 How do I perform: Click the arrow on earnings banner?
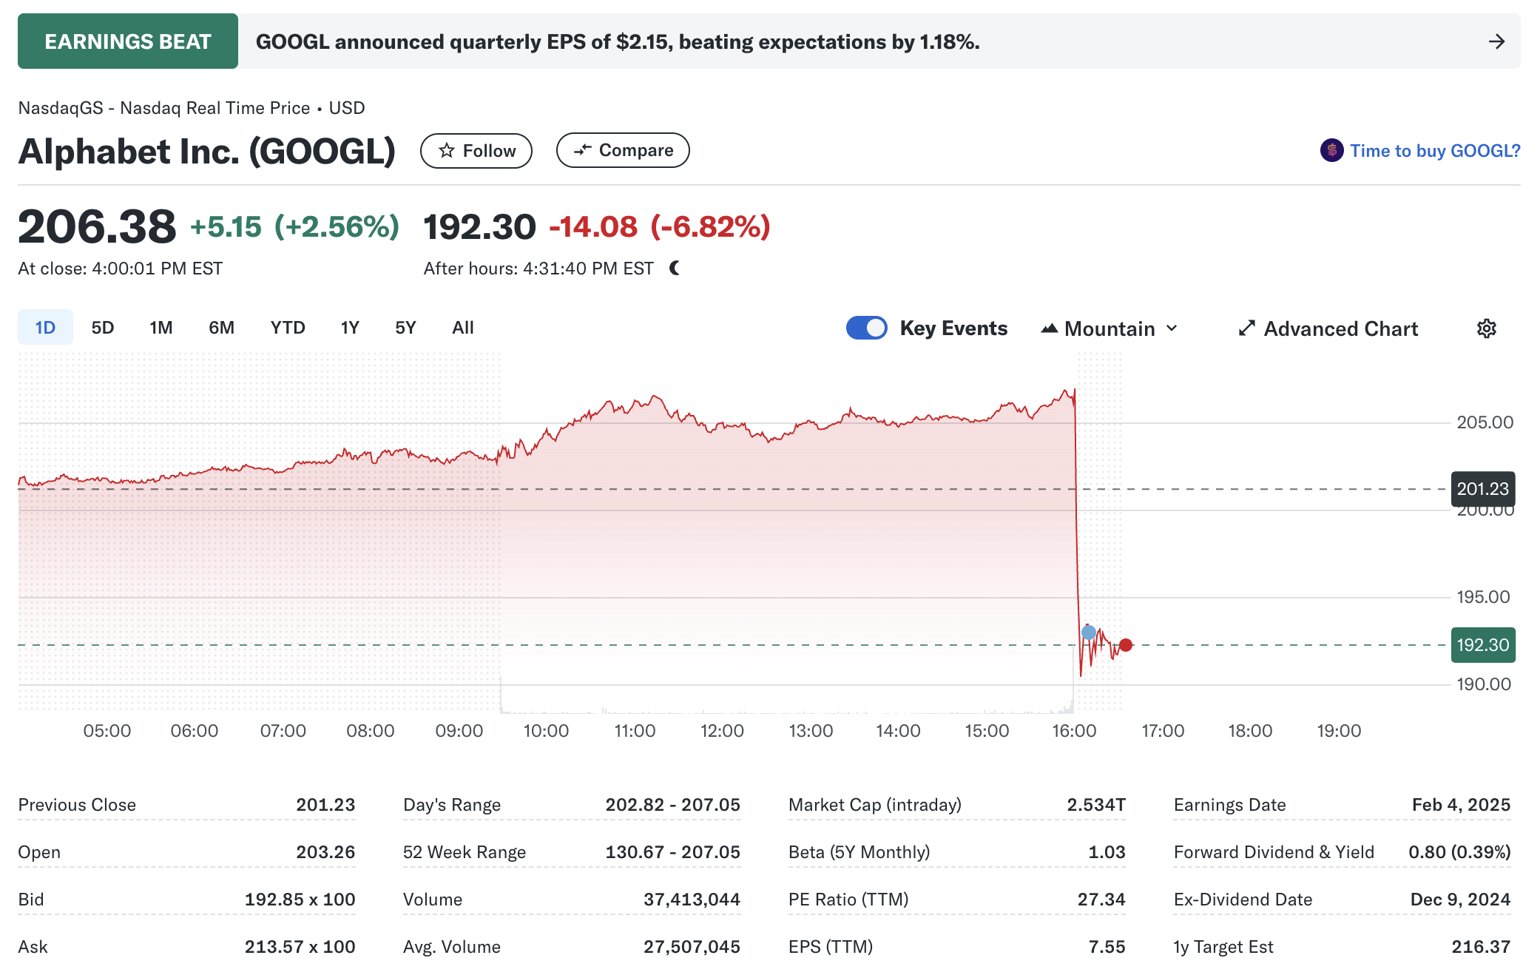pos(1496,41)
